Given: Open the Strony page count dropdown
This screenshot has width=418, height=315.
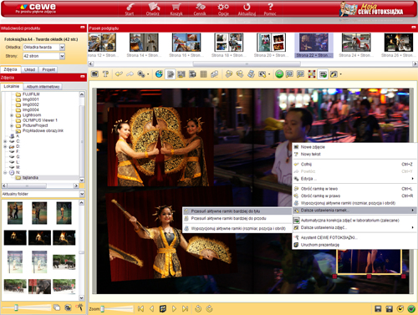Looking at the screenshot, I should click(x=62, y=56).
